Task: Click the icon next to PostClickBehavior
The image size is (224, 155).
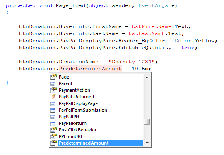Action: coord(53,130)
